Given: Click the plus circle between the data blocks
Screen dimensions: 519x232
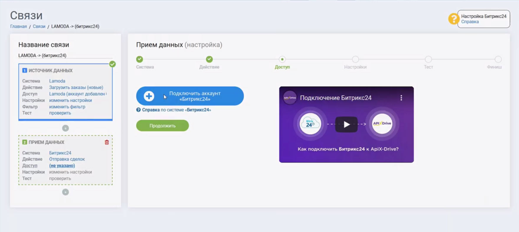Looking at the screenshot, I should 66,128.
